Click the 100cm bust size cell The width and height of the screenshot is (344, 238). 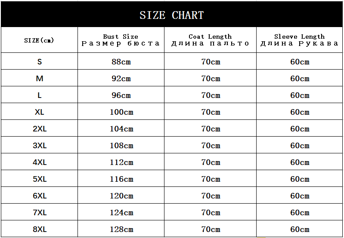pyautogui.click(x=121, y=112)
